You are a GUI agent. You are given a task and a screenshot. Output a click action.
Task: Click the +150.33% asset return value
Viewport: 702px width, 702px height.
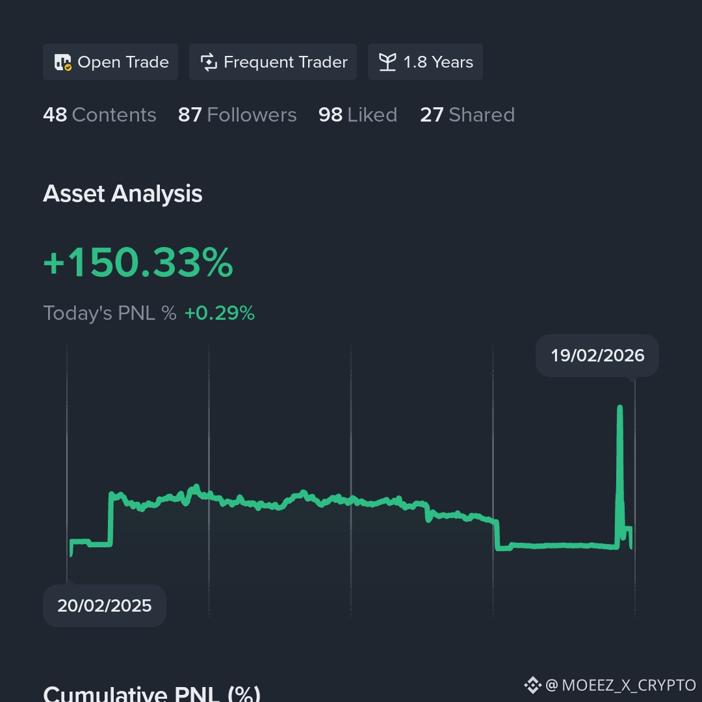(x=138, y=263)
